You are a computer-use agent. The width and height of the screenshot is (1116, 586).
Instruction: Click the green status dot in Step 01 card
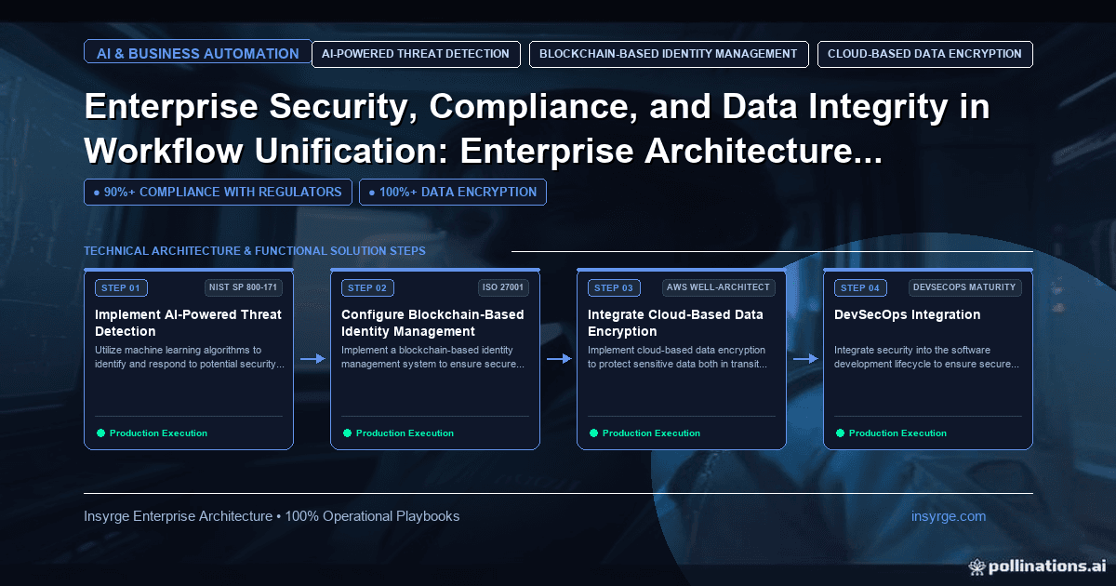coord(100,433)
